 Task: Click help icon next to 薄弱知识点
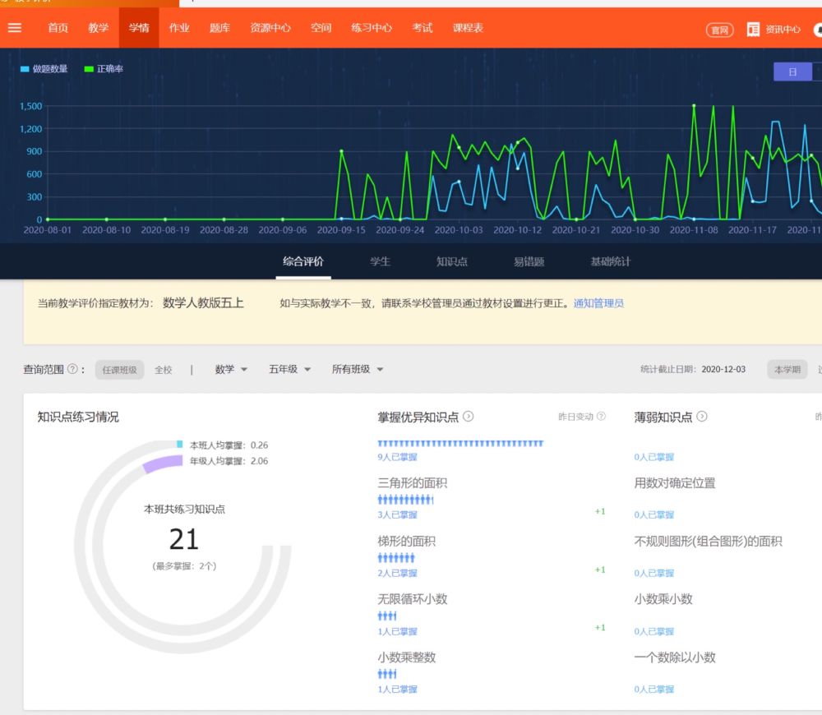click(703, 417)
